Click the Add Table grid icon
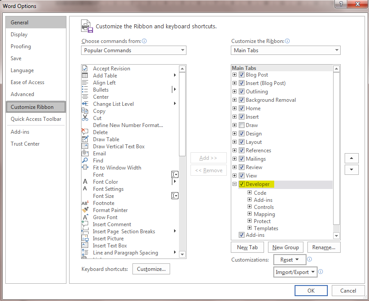The width and height of the screenshot is (369, 301). [85, 76]
